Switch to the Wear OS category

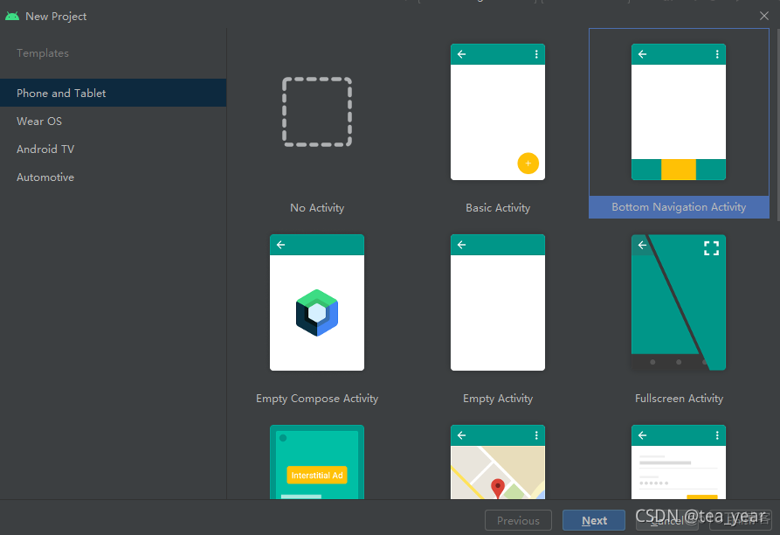click(x=39, y=121)
